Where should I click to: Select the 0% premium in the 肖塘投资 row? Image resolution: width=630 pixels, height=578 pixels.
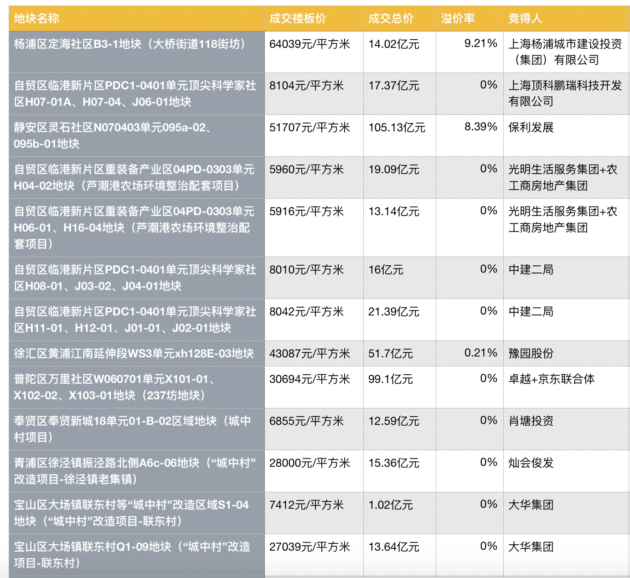pos(489,420)
